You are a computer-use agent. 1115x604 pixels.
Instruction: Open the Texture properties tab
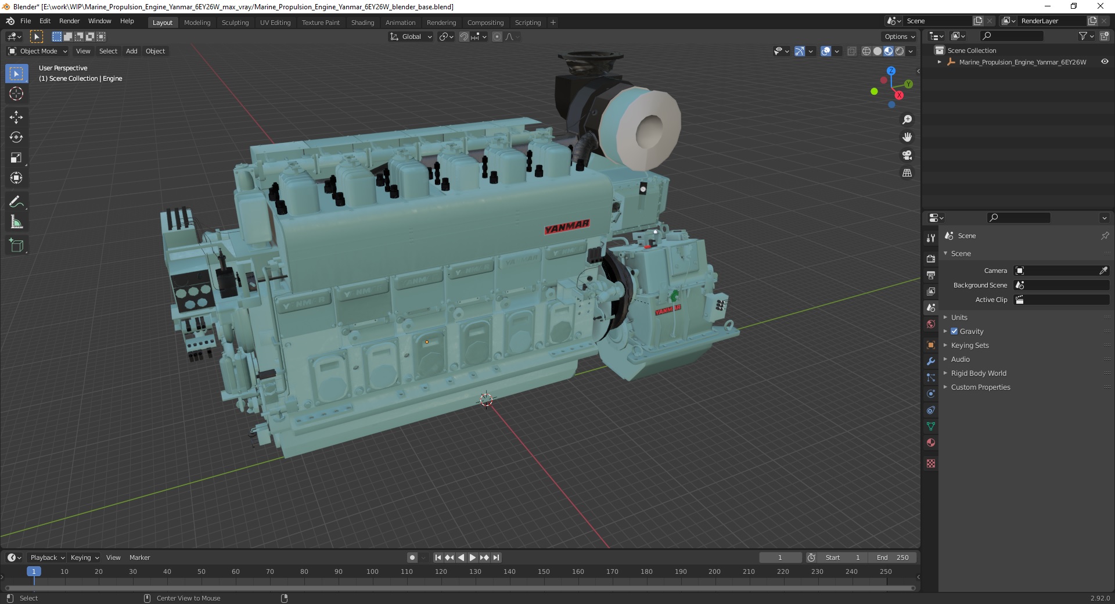click(931, 463)
